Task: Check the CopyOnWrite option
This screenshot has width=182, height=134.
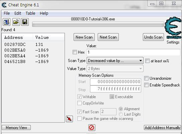Action: (x=79, y=103)
